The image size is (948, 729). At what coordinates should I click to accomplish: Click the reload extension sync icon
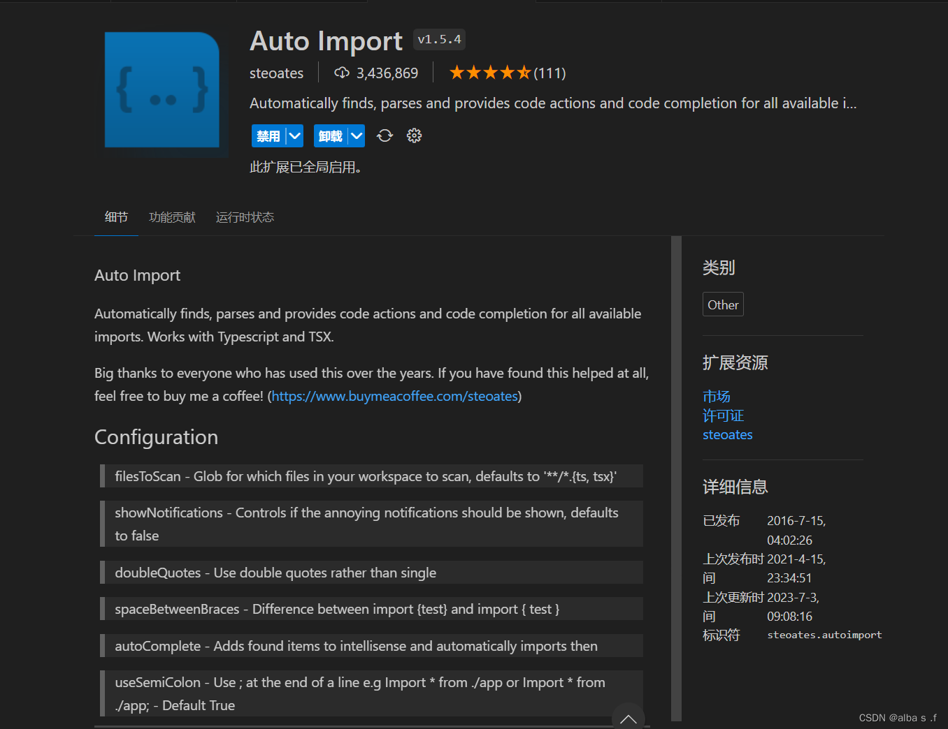point(385,135)
